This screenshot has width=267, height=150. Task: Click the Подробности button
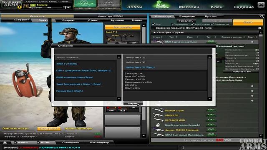point(49,129)
